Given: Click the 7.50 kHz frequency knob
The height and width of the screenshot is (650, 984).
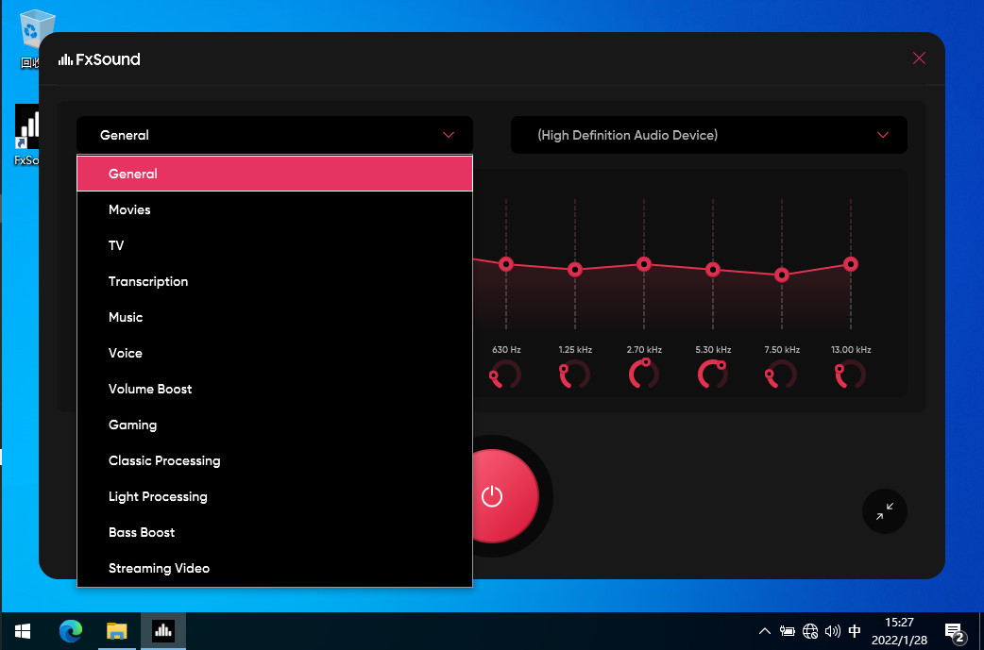Looking at the screenshot, I should point(781,375).
